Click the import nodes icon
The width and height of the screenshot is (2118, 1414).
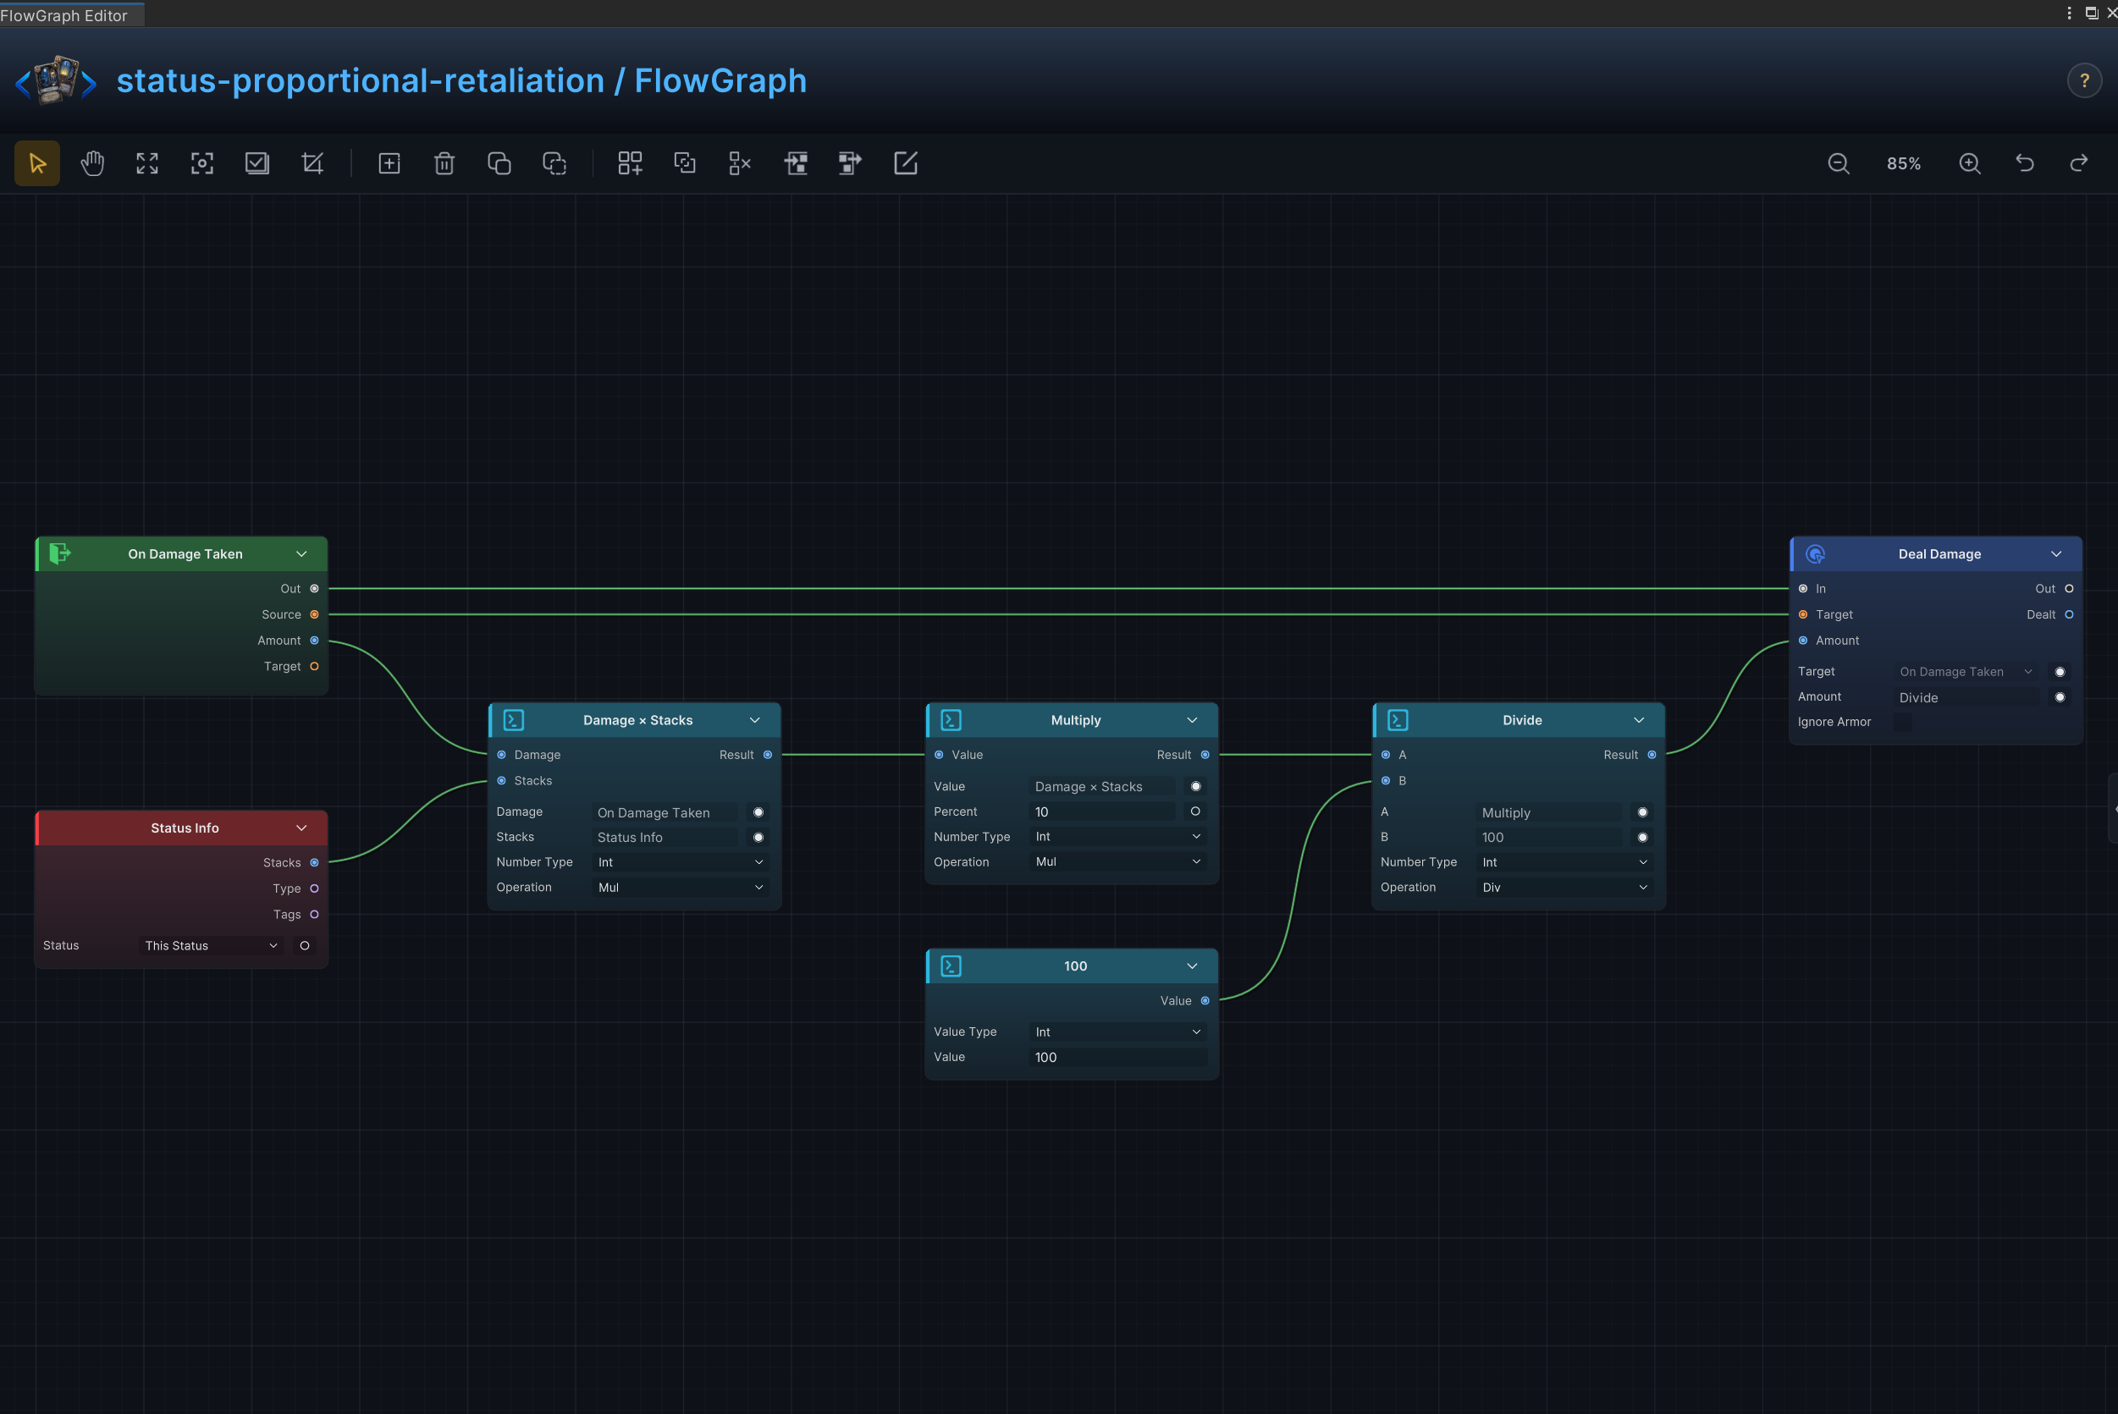(796, 163)
